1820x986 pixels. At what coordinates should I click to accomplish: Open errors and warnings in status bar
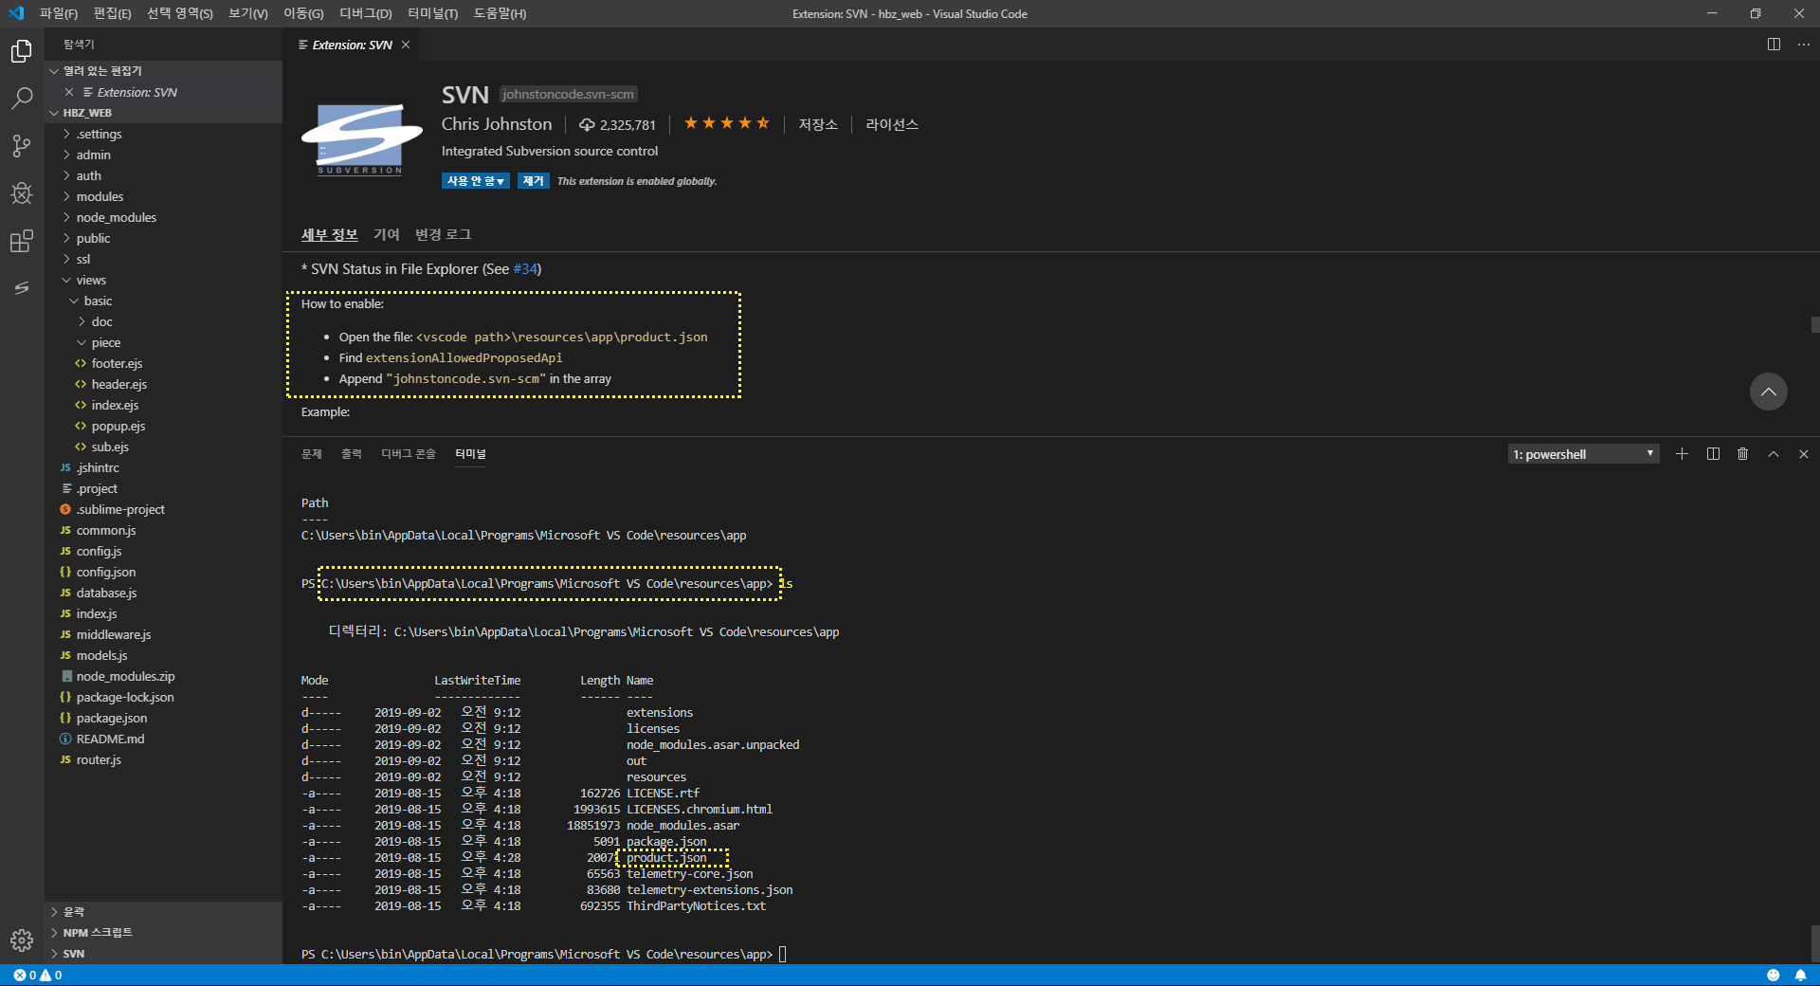pyautogui.click(x=38, y=975)
